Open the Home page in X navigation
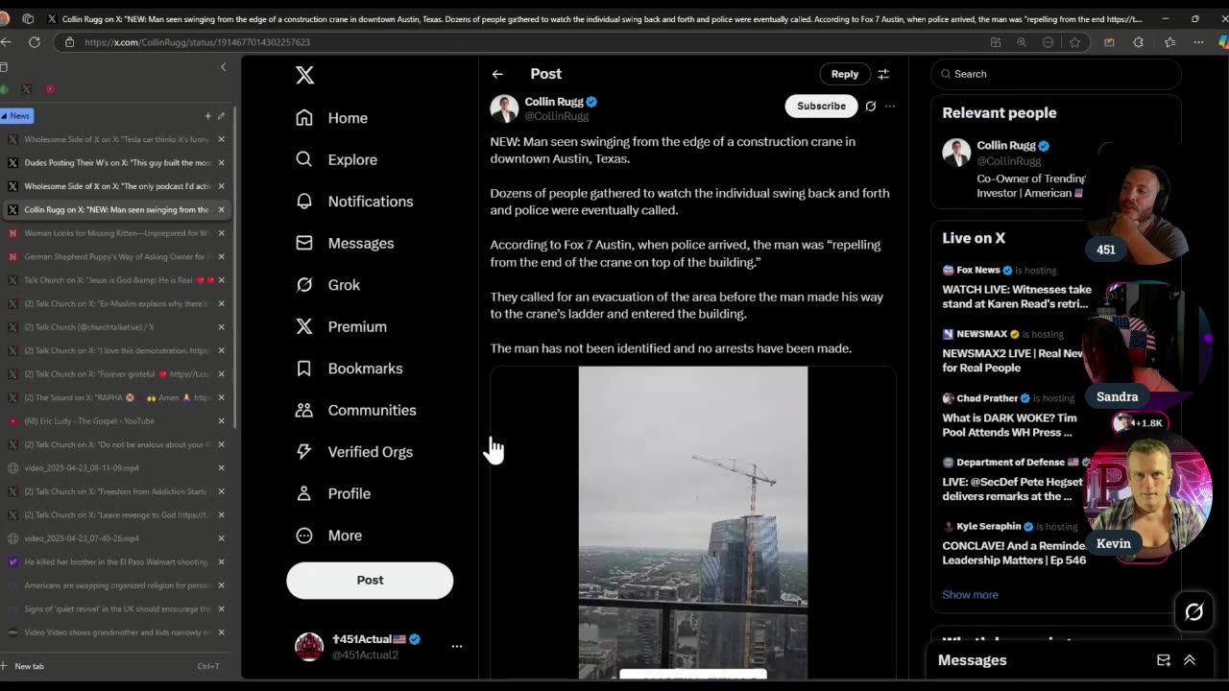1229x691 pixels. point(331,118)
